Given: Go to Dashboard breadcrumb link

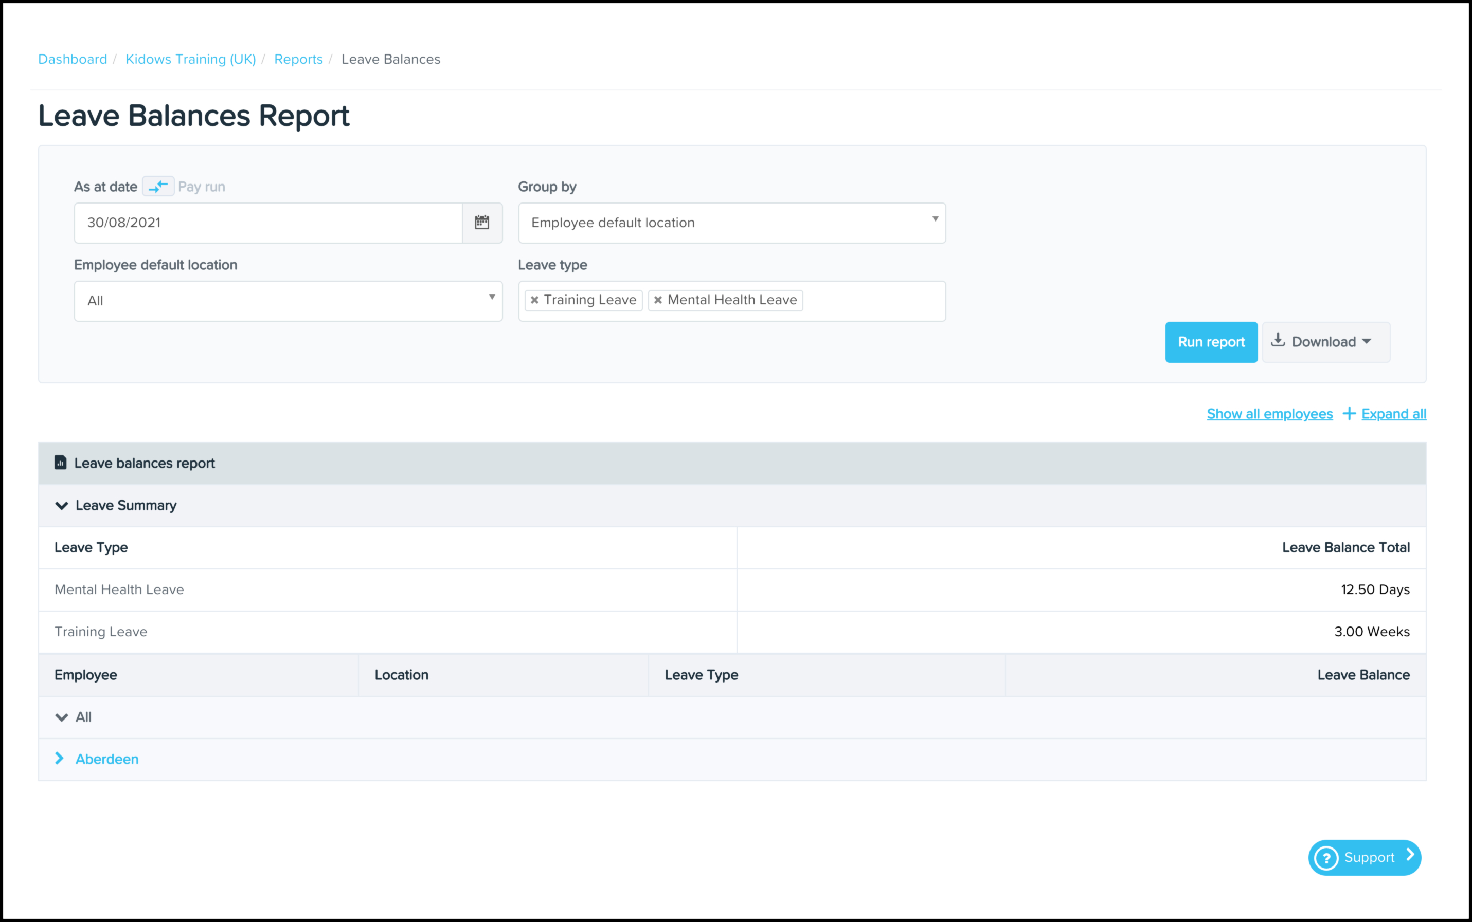Looking at the screenshot, I should coord(73,59).
